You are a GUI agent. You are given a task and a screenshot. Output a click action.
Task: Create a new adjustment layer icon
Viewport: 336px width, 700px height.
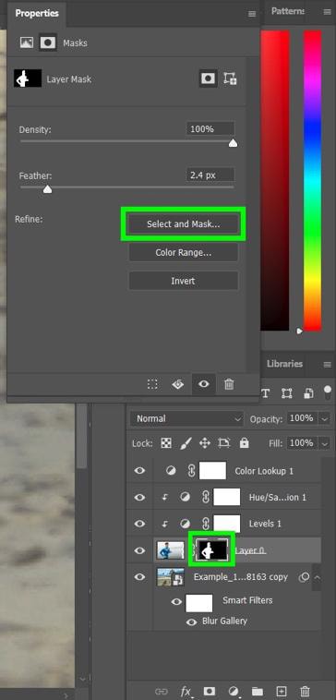(x=234, y=691)
